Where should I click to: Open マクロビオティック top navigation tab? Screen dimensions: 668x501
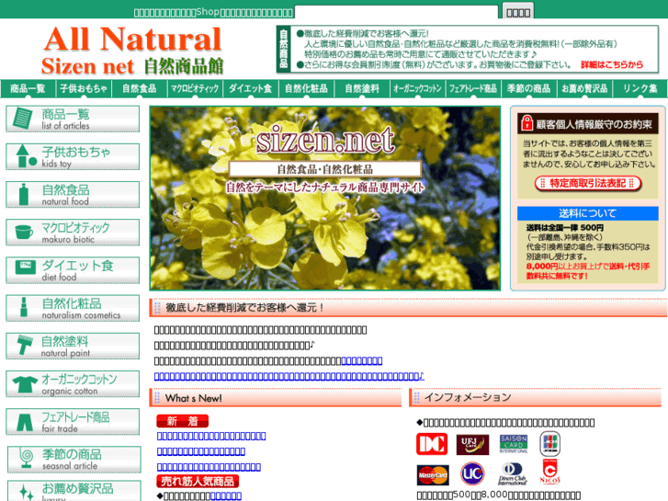195,88
